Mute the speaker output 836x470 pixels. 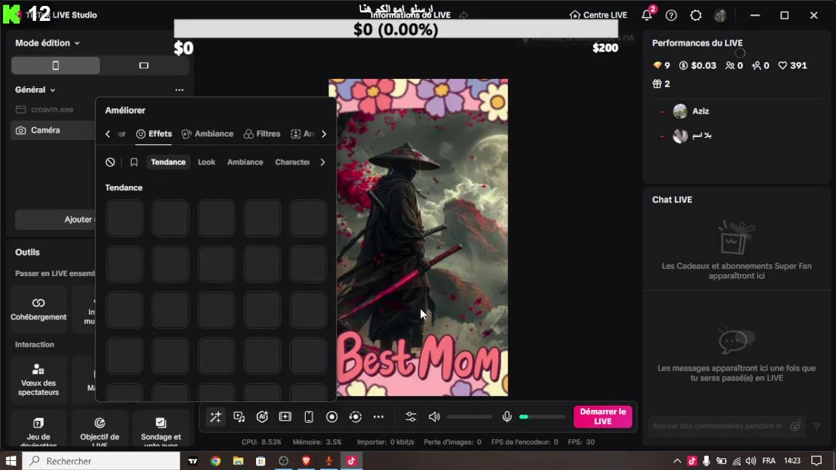(x=434, y=417)
